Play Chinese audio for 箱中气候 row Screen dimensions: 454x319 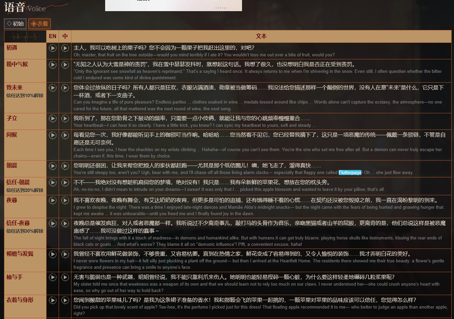(x=65, y=64)
